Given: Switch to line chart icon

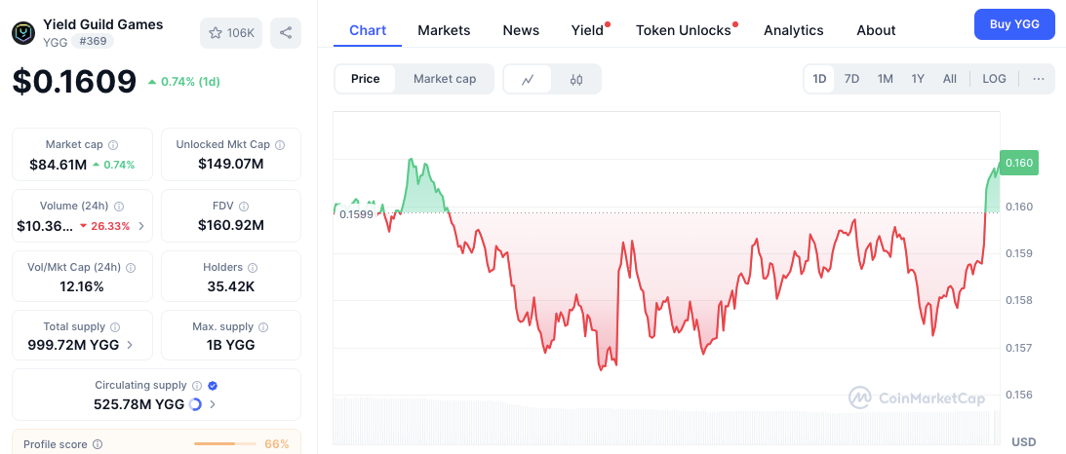Looking at the screenshot, I should pos(528,79).
